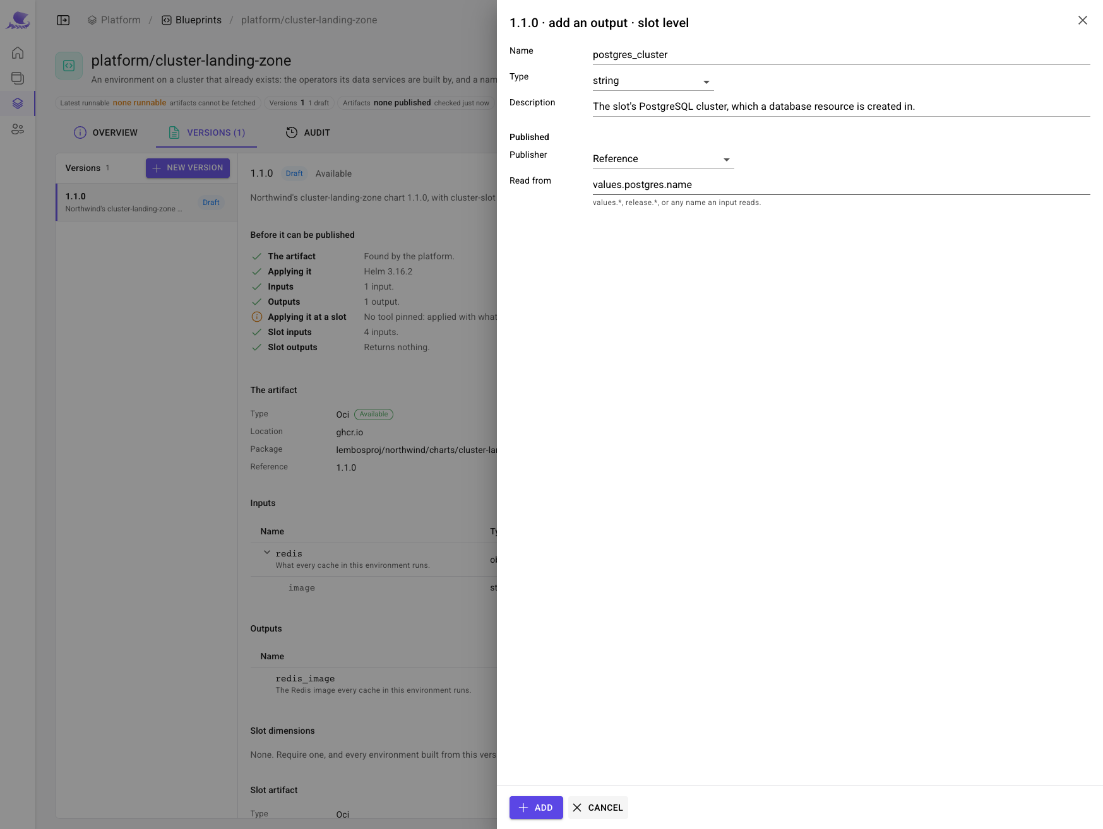
Task: Click the checkmark beside Slot outputs
Action: pyautogui.click(x=257, y=347)
